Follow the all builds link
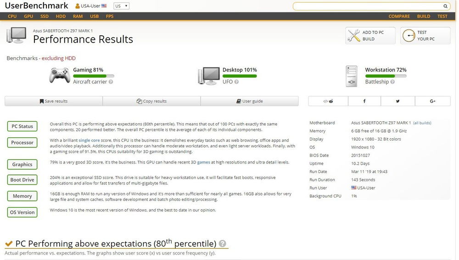459x260 pixels. pos(422,123)
